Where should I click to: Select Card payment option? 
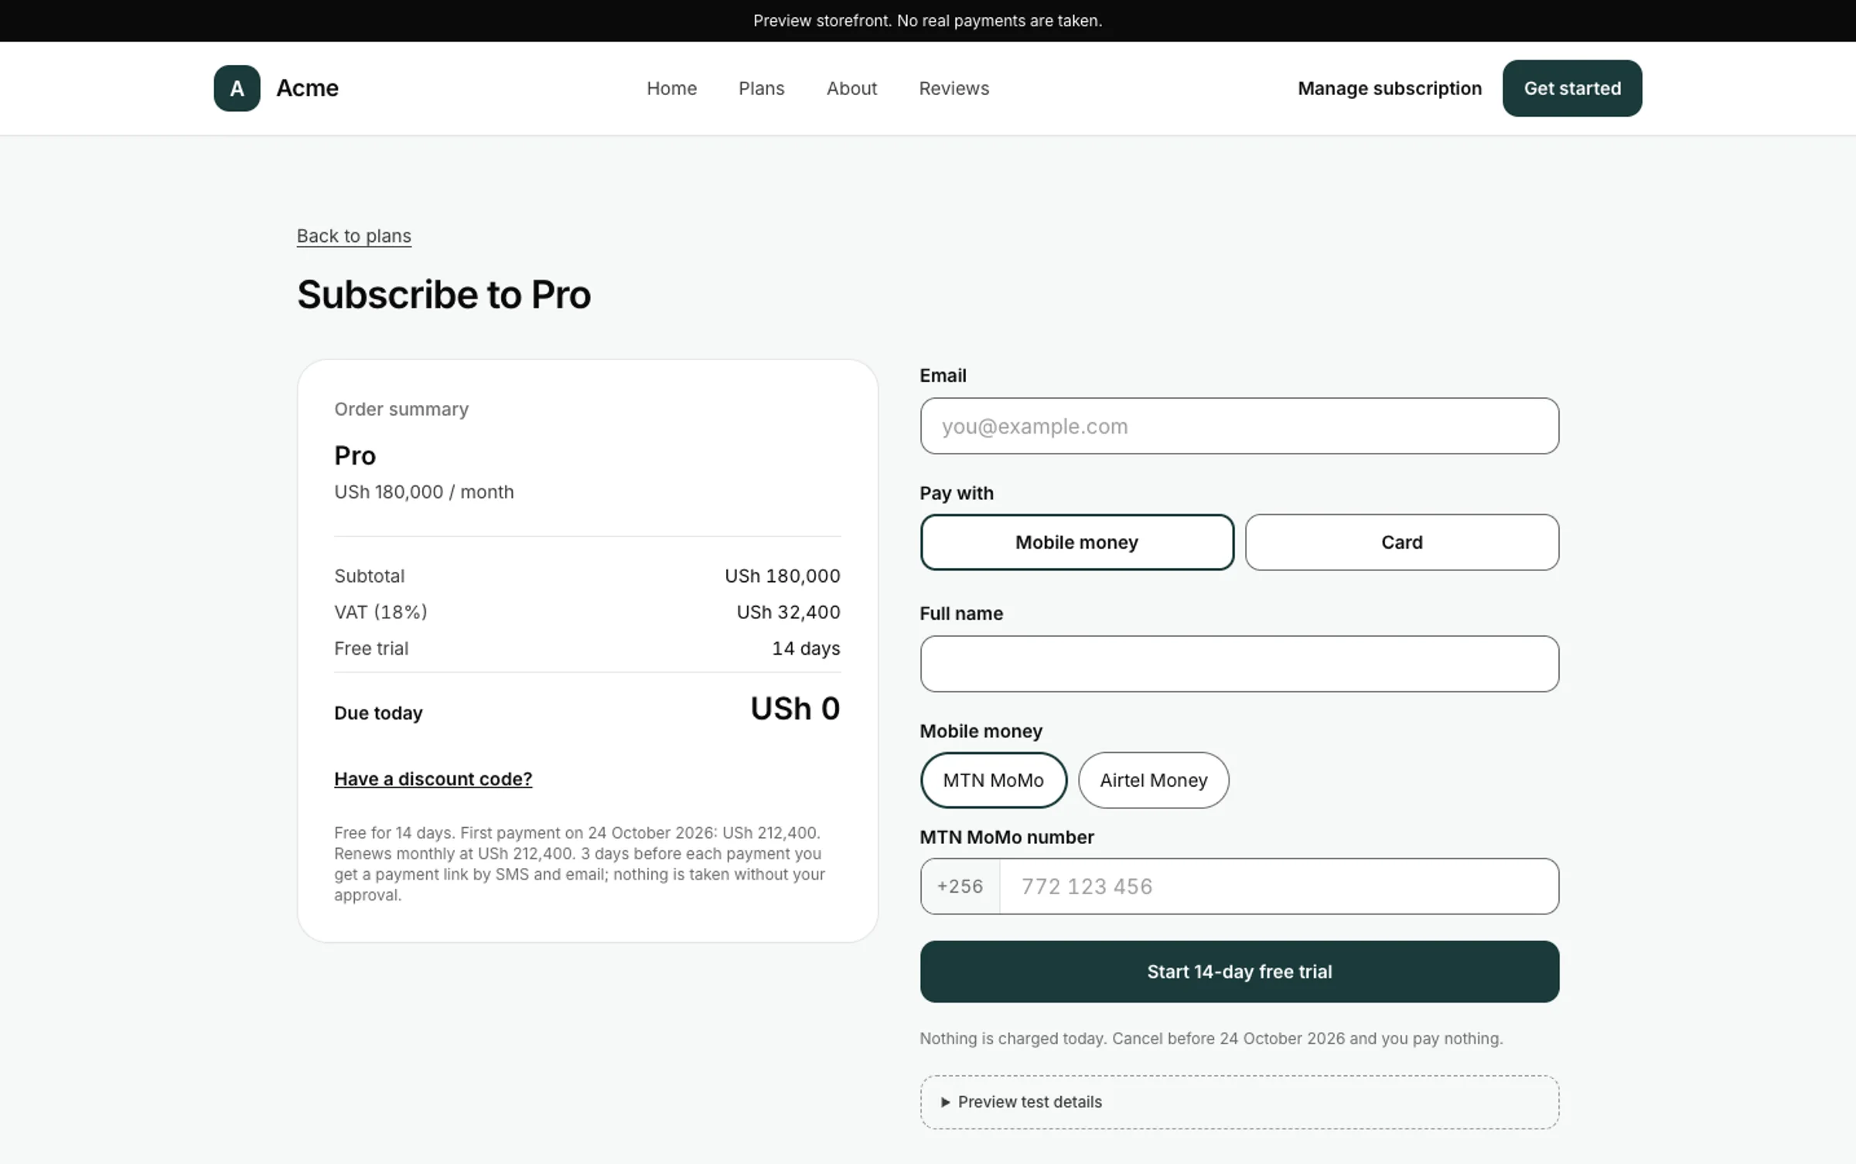click(x=1401, y=543)
